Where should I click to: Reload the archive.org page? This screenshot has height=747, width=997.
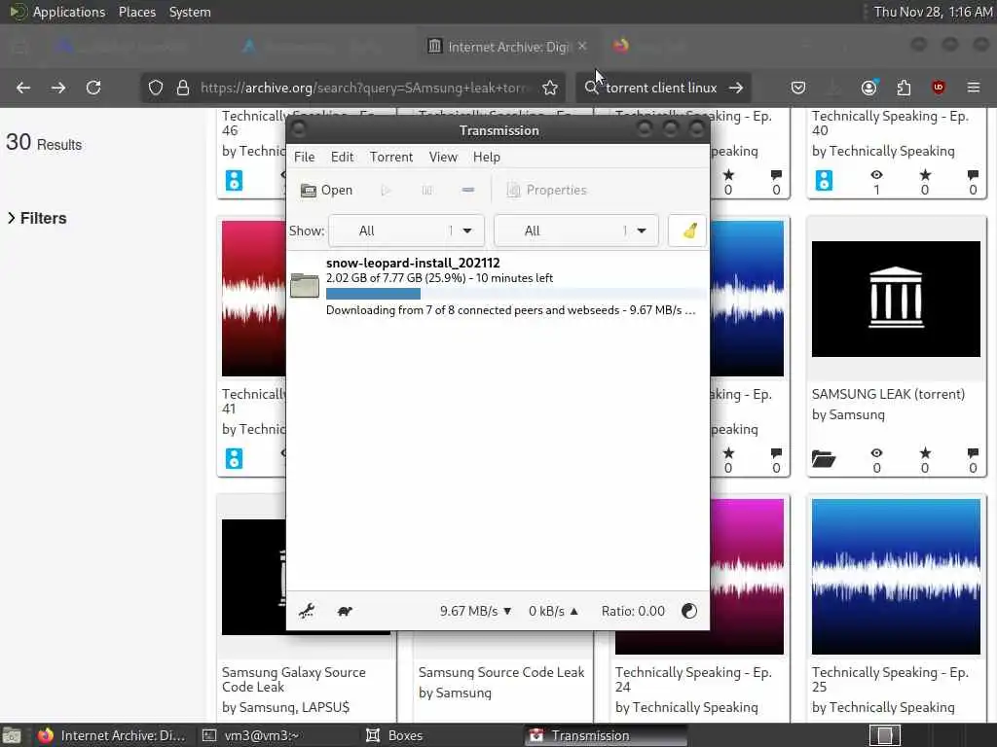click(93, 88)
